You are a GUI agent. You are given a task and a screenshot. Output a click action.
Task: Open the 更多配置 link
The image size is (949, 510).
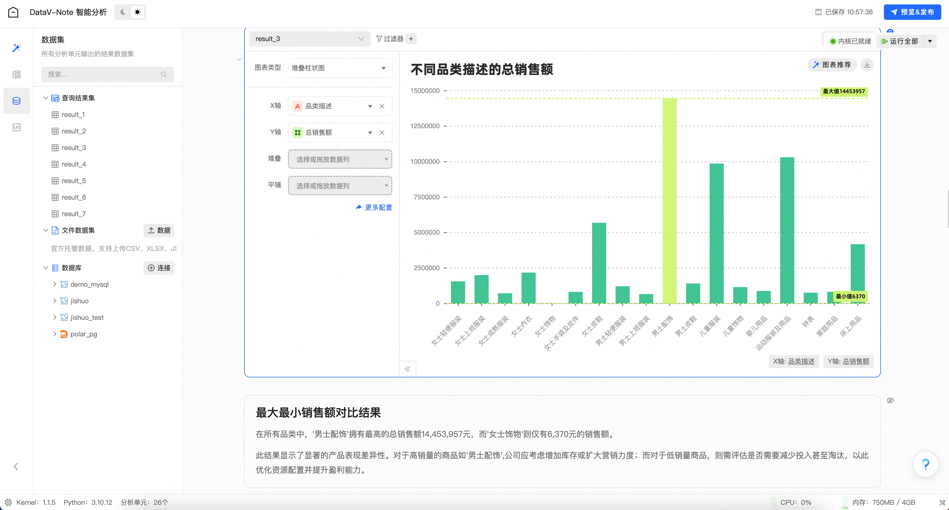[x=374, y=207]
